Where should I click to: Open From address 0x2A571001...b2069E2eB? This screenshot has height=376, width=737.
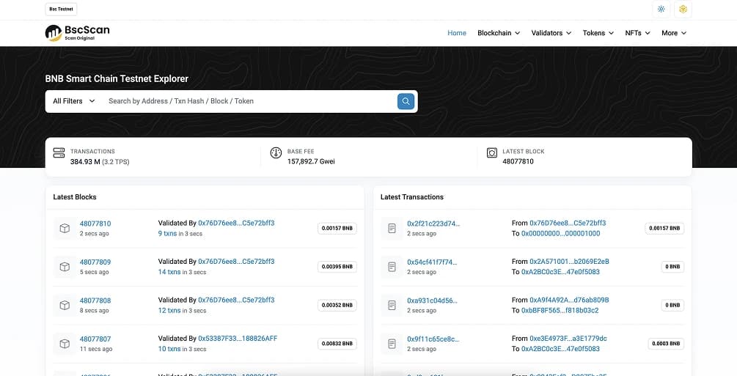click(x=569, y=262)
